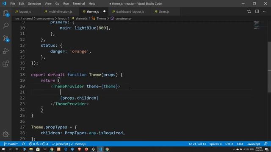Change indentation via Spaces: 4
Image resolution: width=271 pixels, height=152 pixels.
pyautogui.click(x=216, y=144)
